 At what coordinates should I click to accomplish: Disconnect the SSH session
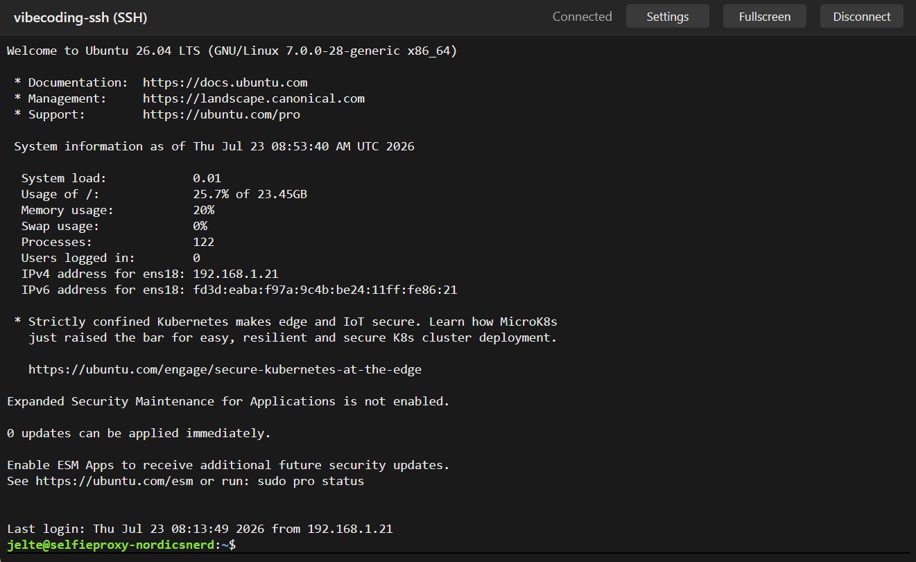pyautogui.click(x=861, y=17)
